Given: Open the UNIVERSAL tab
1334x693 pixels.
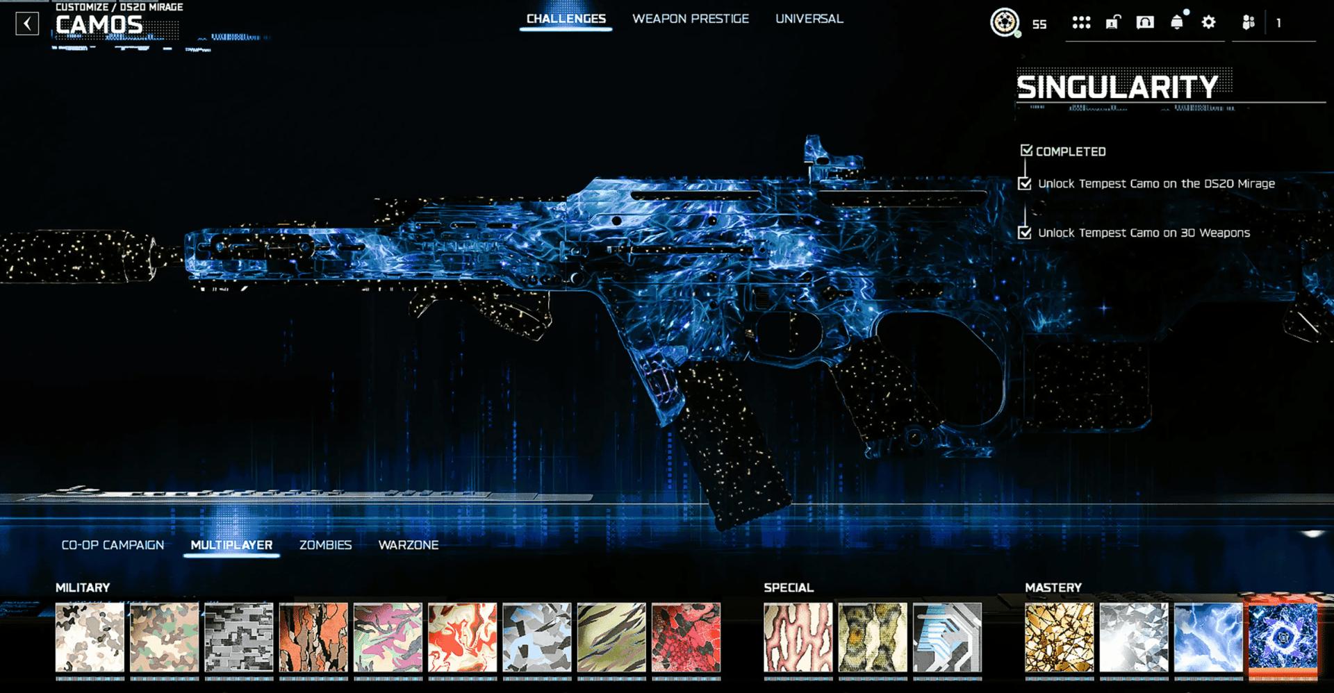Looking at the screenshot, I should tap(808, 19).
